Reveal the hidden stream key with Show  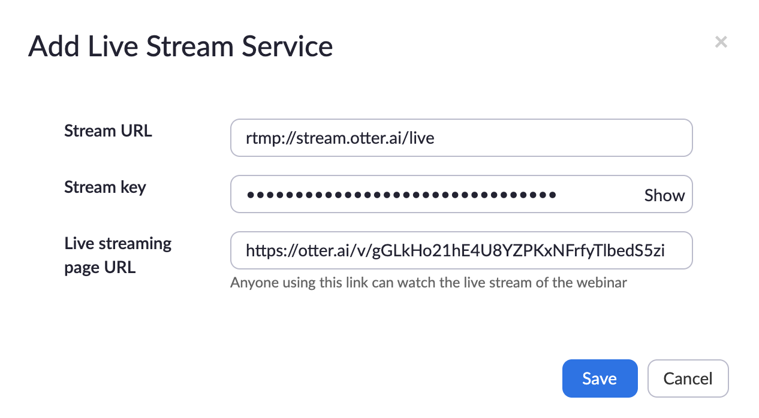point(664,195)
